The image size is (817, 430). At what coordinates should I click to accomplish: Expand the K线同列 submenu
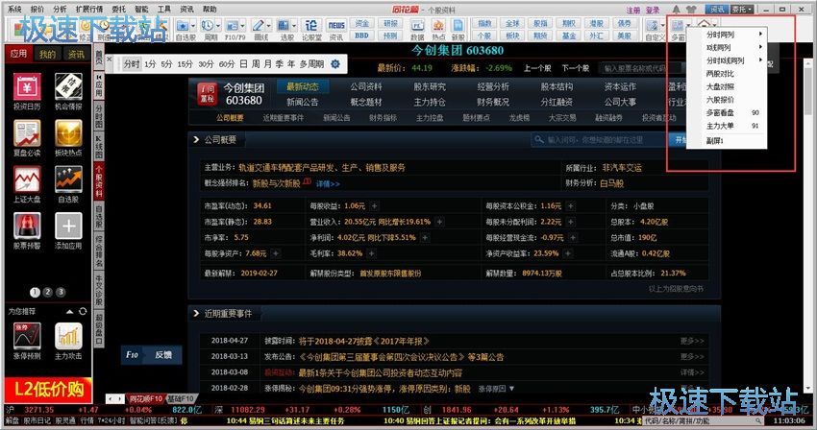pyautogui.click(x=727, y=47)
